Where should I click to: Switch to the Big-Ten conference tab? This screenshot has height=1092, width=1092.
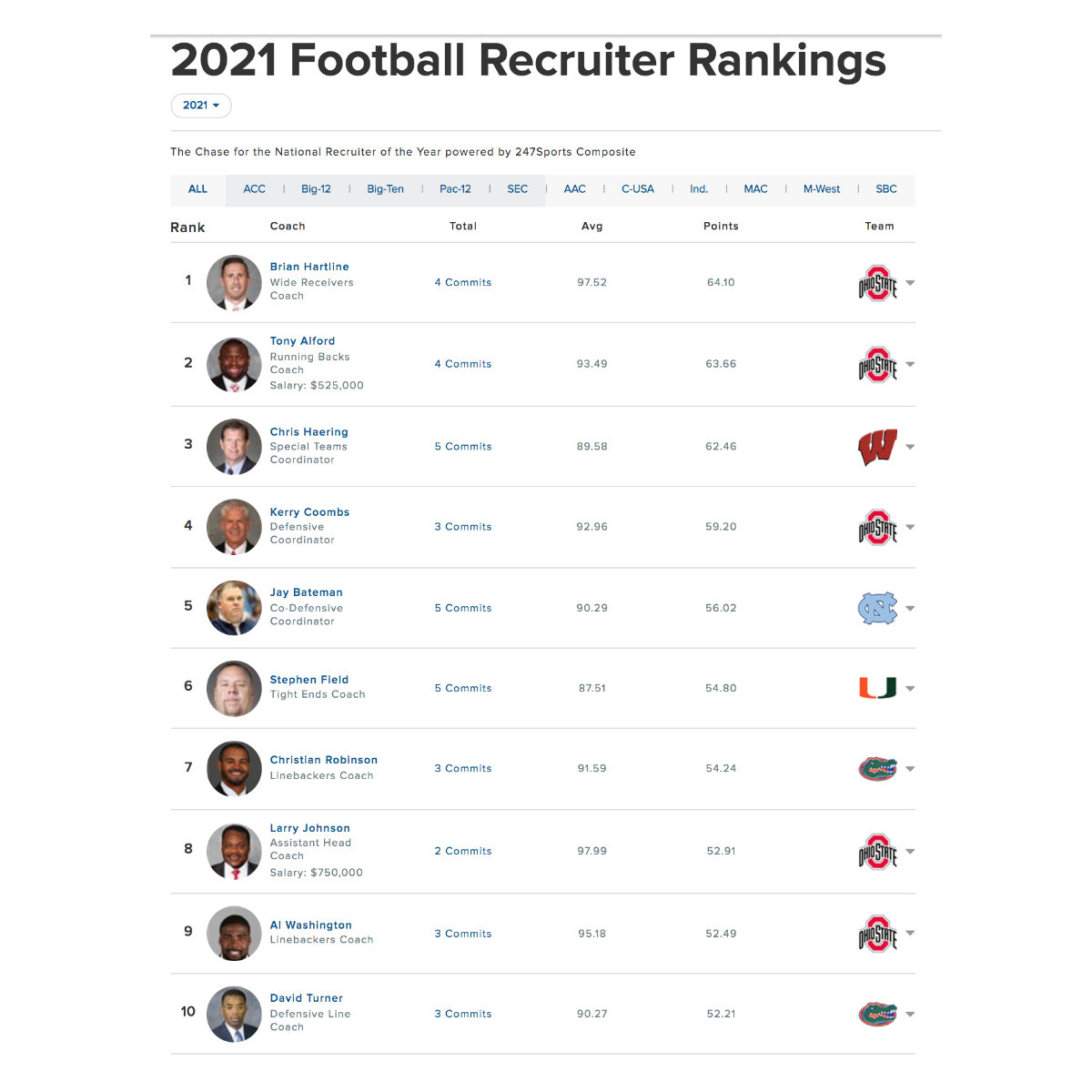pos(385,189)
